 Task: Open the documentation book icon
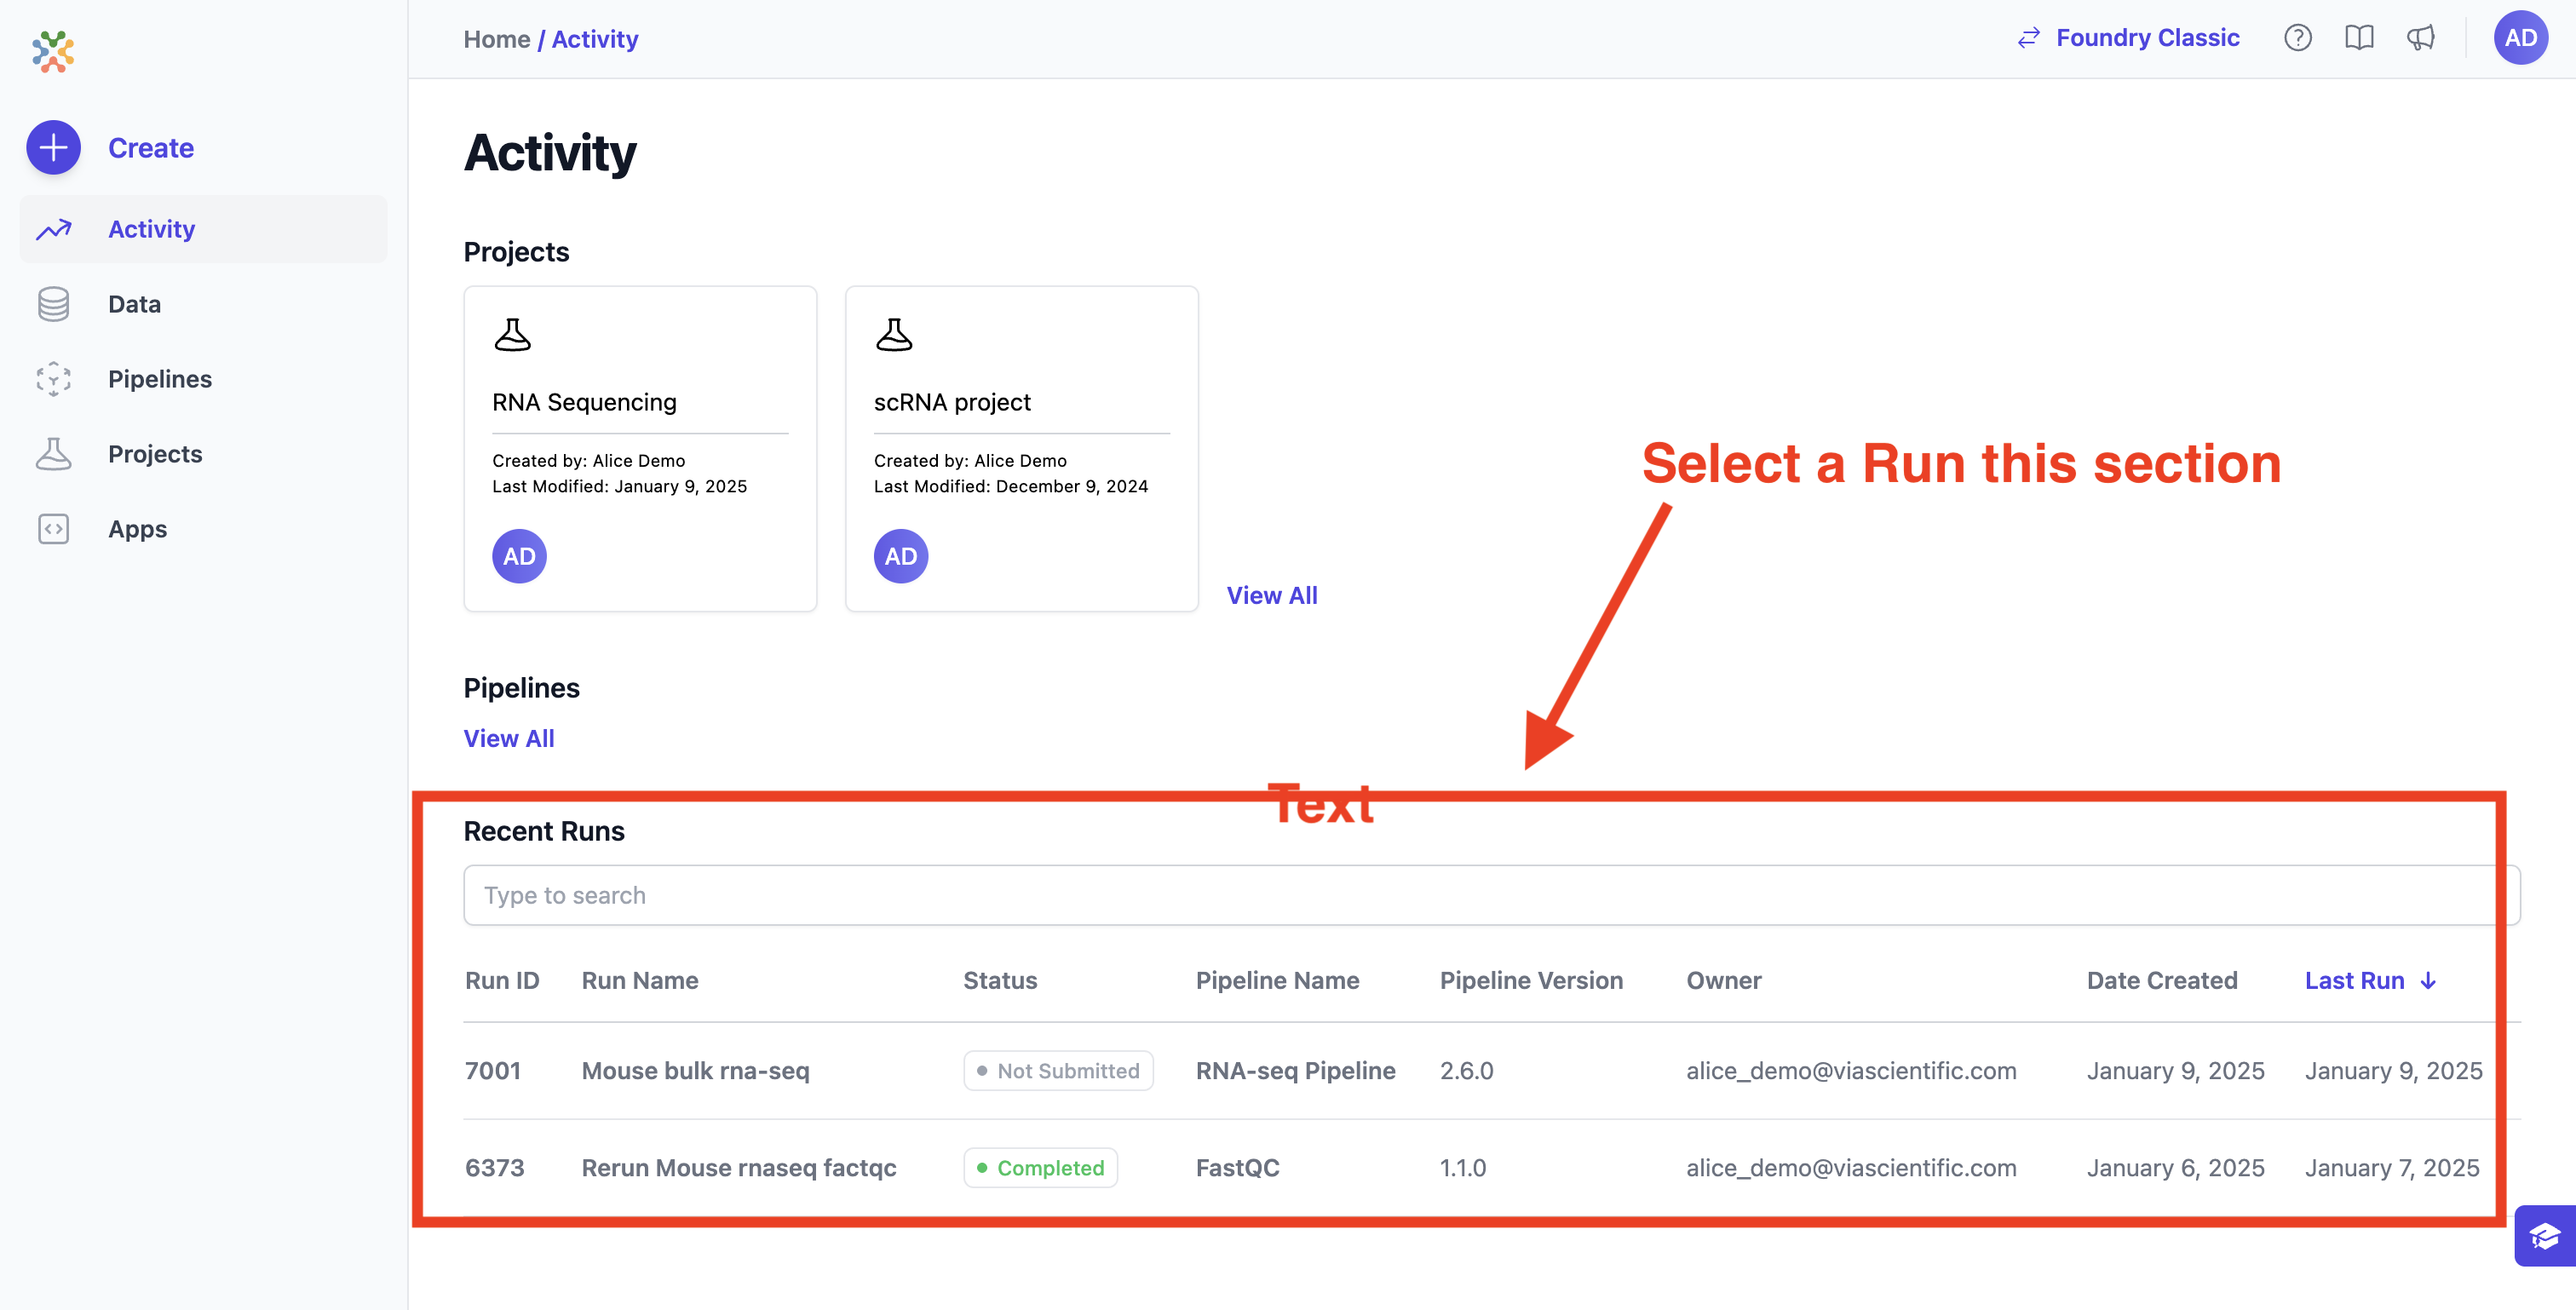point(2358,38)
